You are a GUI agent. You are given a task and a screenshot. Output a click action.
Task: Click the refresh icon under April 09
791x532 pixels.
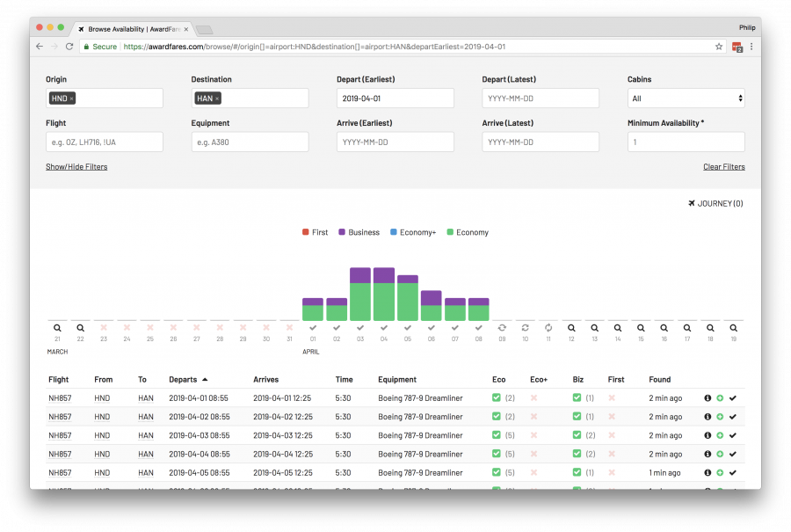pyautogui.click(x=501, y=328)
